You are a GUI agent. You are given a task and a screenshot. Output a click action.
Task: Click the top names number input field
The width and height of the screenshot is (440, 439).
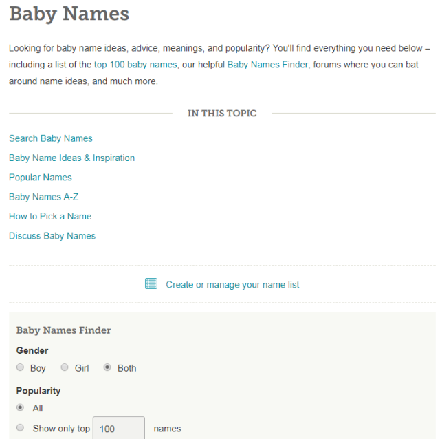(119, 428)
